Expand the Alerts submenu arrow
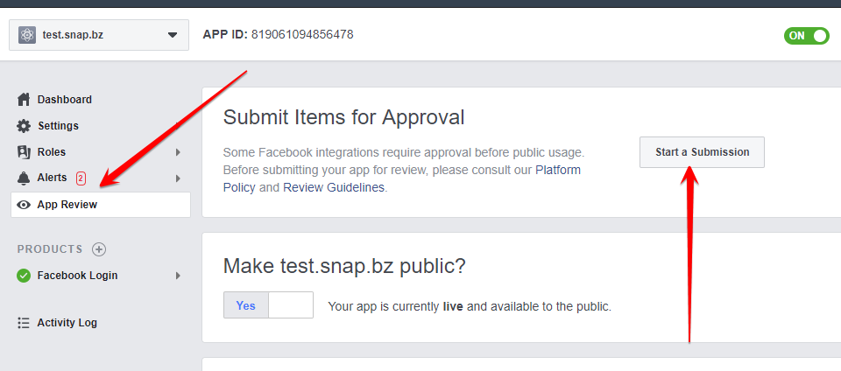Viewport: 841px width, 371px height. pyautogui.click(x=178, y=178)
